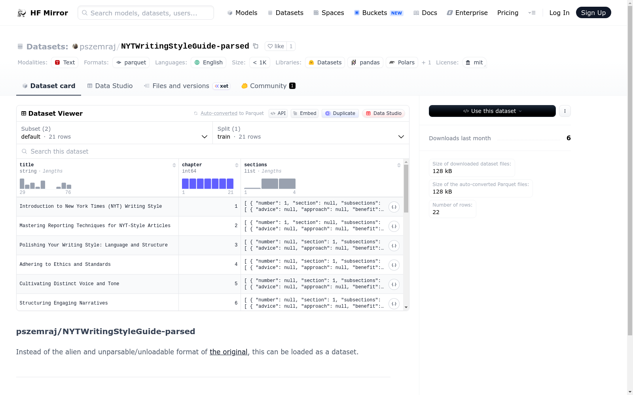
Task: Focus the Search this dataset field
Action: pyautogui.click(x=213, y=151)
